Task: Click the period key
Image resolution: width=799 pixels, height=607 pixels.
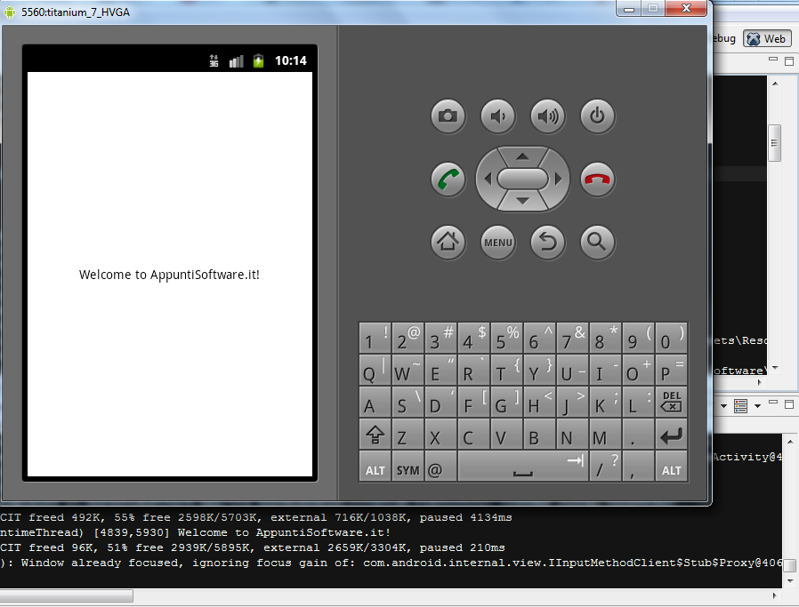Action: (638, 434)
